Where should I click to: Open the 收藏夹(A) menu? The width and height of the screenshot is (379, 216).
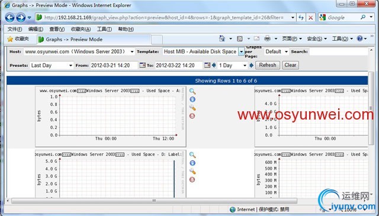click(81, 29)
